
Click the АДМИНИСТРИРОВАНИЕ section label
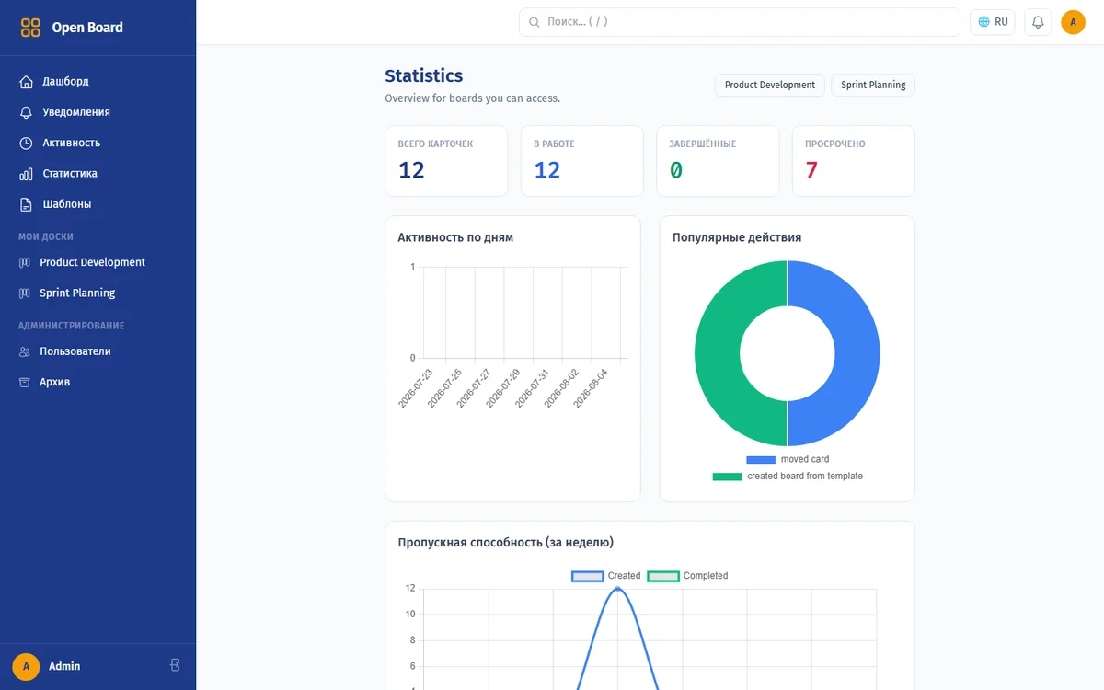[72, 326]
